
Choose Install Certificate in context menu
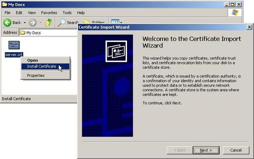click(x=46, y=67)
